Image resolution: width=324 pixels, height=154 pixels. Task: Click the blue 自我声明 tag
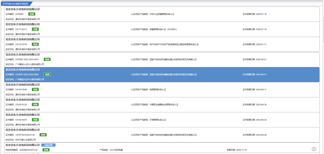pyautogui.click(x=48, y=145)
